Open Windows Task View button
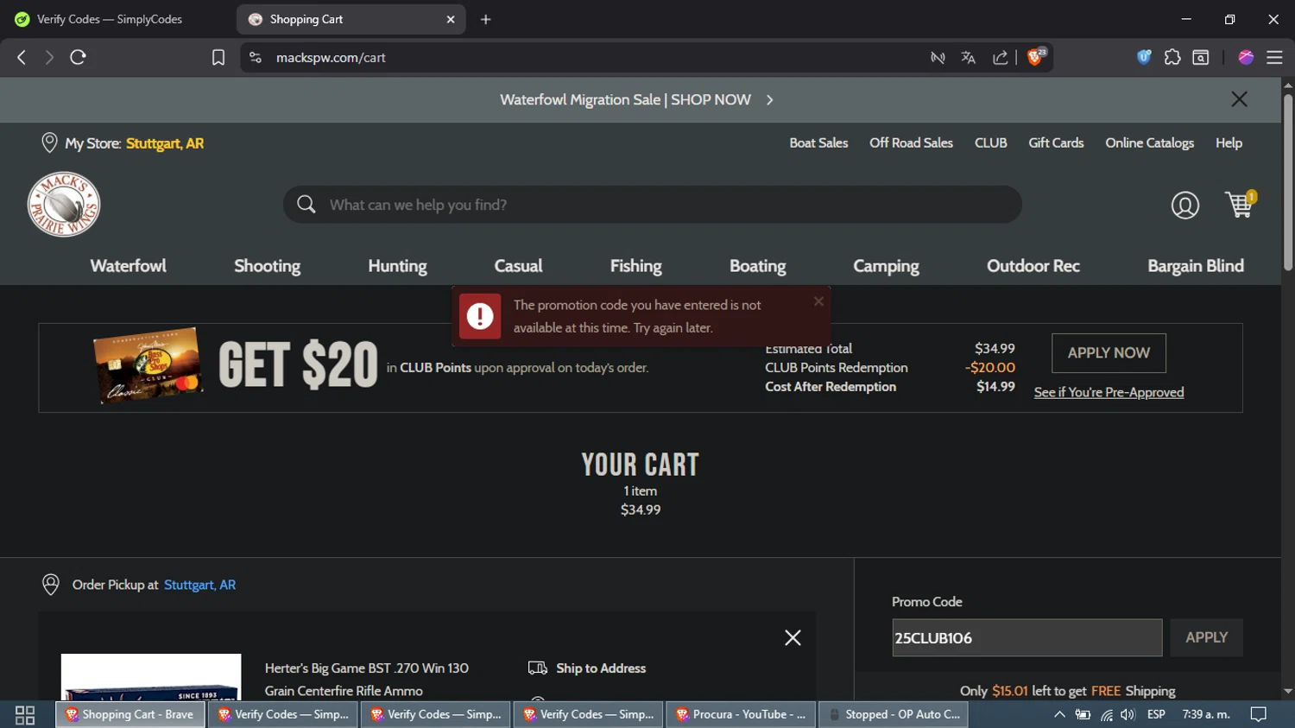The height and width of the screenshot is (728, 1295). point(25,714)
